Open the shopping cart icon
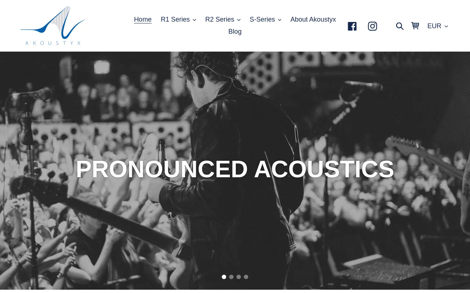The image size is (470, 293). pyautogui.click(x=415, y=26)
